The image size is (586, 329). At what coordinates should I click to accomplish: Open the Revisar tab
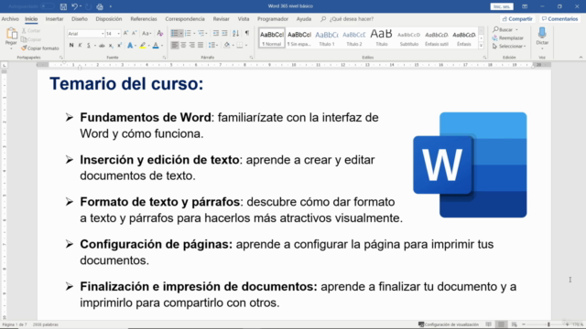tap(222, 19)
